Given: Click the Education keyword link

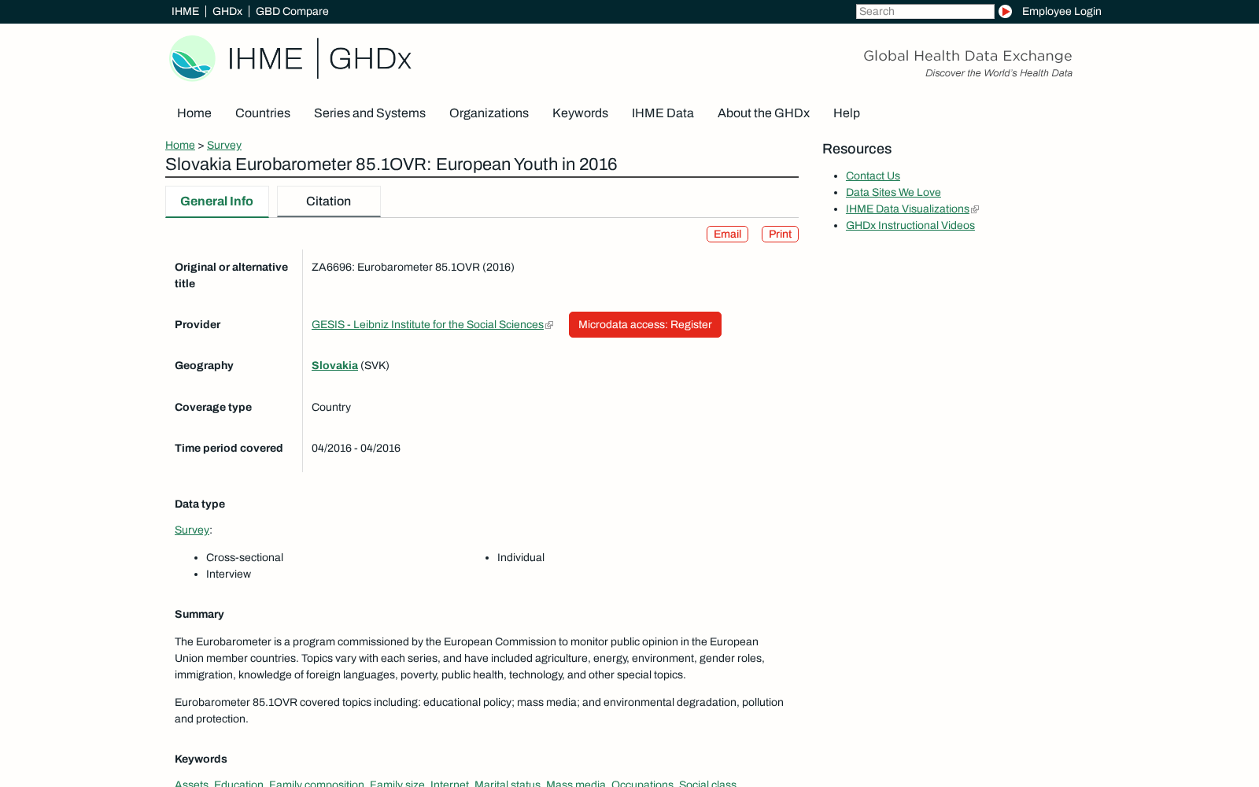Looking at the screenshot, I should (x=238, y=783).
